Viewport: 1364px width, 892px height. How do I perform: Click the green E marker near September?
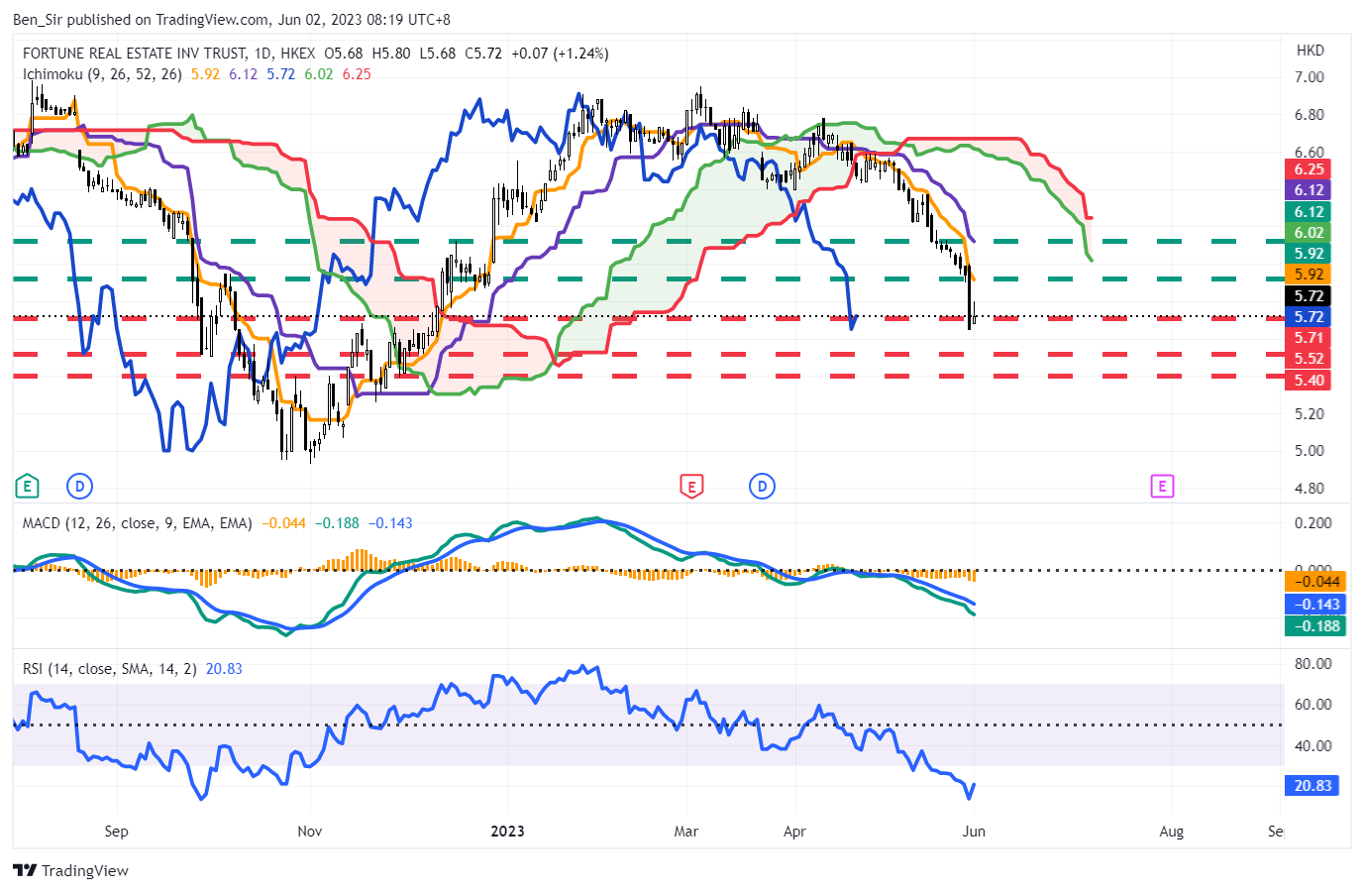[27, 487]
